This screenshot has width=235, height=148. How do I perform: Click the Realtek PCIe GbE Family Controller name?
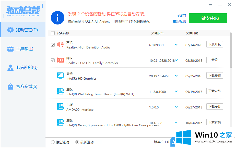[x=92, y=63]
